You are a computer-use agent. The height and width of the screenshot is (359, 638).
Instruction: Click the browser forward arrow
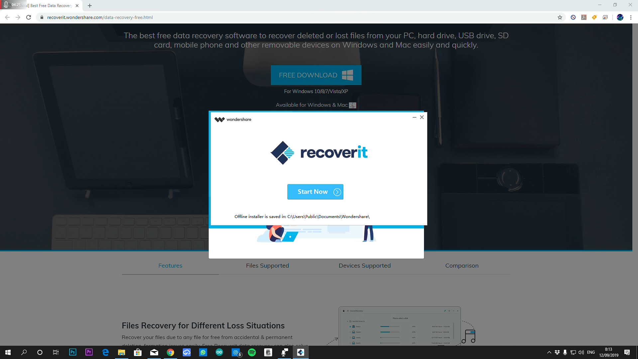coord(18,17)
